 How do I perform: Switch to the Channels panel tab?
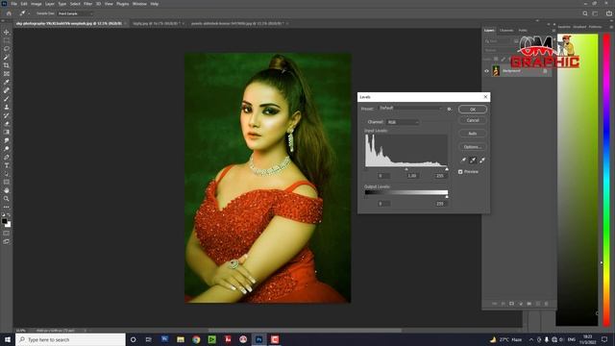(x=506, y=30)
